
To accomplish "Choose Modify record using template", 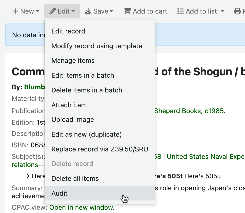I will [x=97, y=46].
